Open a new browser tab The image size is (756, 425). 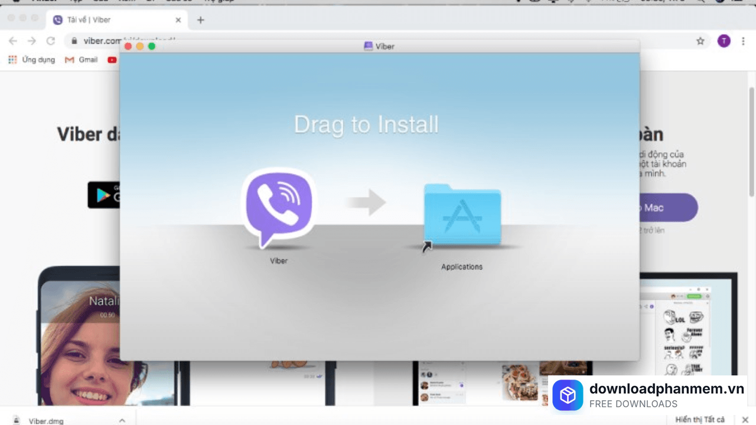tap(200, 20)
